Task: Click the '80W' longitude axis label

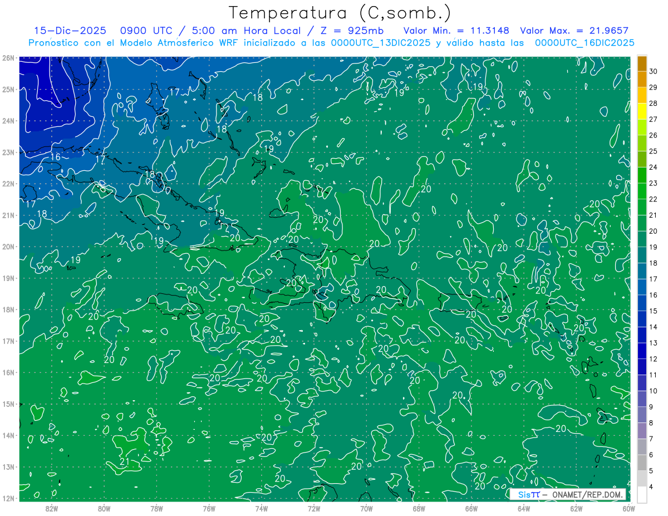Action: click(104, 508)
